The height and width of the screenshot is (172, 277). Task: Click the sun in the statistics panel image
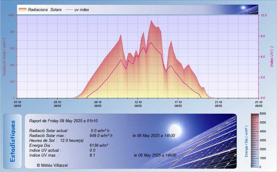pos(175,131)
